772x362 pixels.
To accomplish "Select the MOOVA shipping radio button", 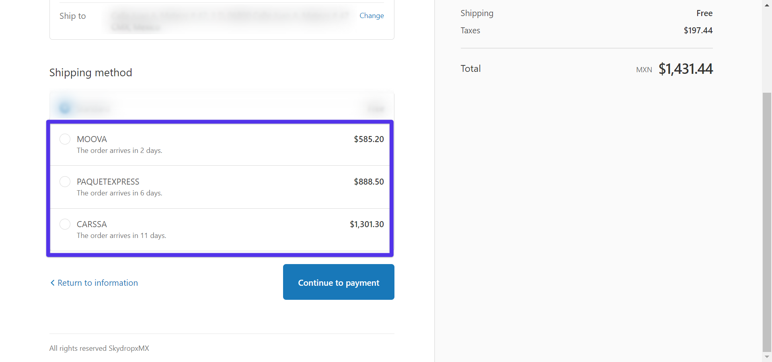I will 65,139.
